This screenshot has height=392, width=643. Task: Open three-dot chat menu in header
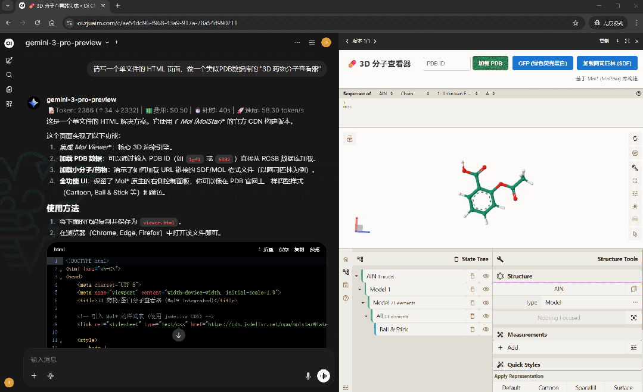[297, 43]
